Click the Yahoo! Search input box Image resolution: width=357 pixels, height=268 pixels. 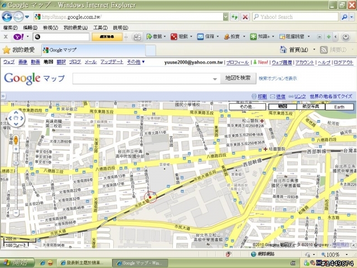(x=295, y=17)
